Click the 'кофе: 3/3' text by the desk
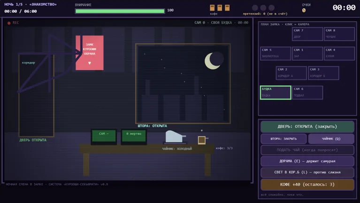The height and width of the screenshot is (203, 360). (x=224, y=148)
